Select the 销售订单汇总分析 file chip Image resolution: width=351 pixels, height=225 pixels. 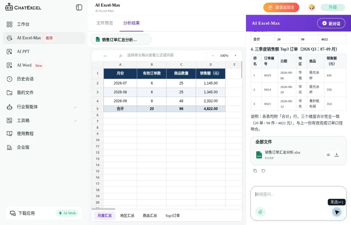(x=121, y=40)
